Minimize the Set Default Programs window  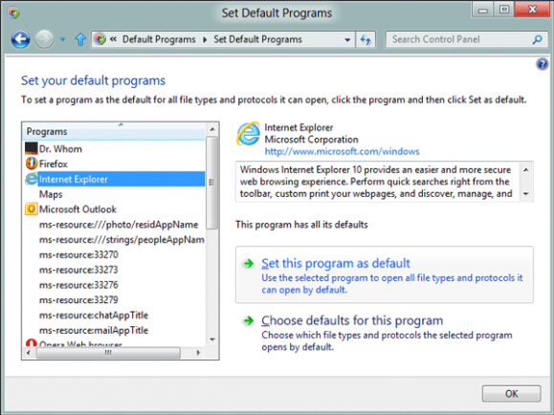point(483,10)
